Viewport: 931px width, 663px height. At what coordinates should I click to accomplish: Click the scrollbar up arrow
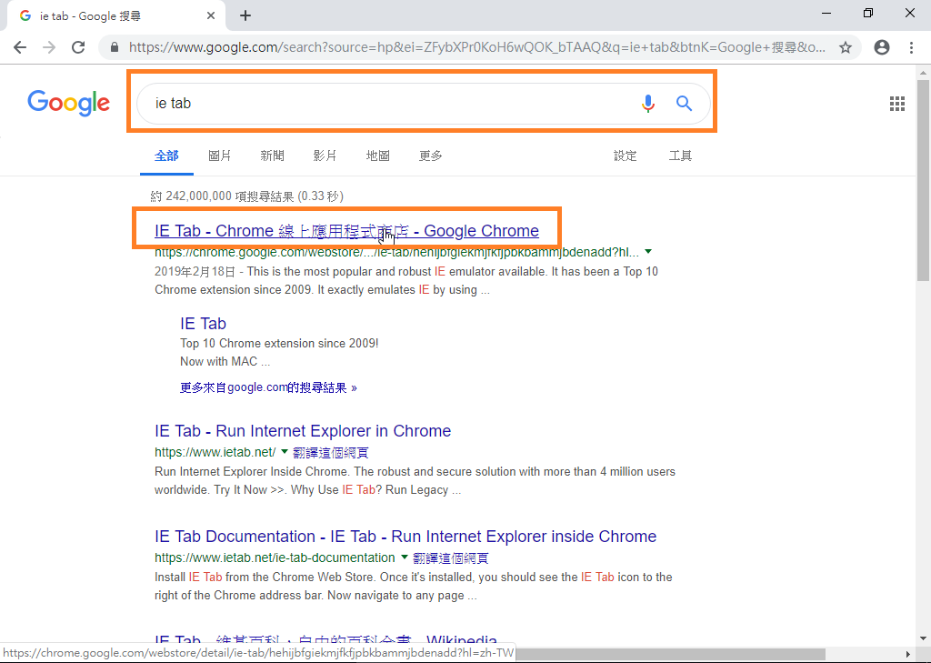click(923, 73)
